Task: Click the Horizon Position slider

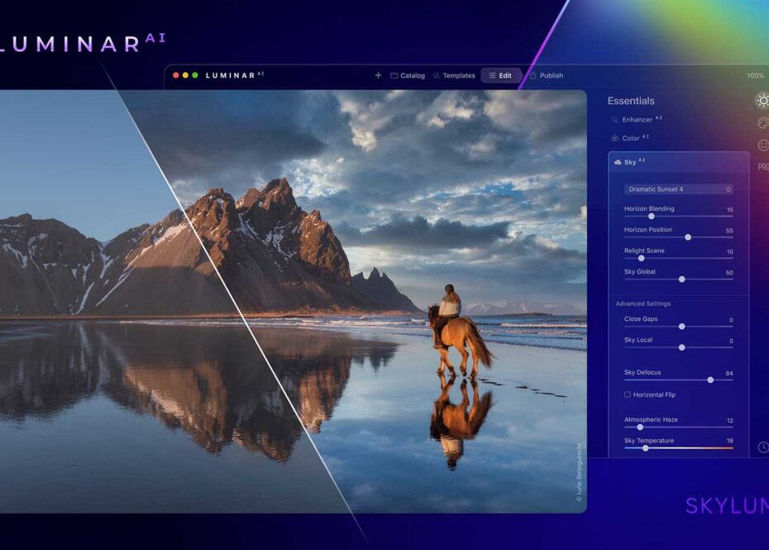Action: pos(679,237)
